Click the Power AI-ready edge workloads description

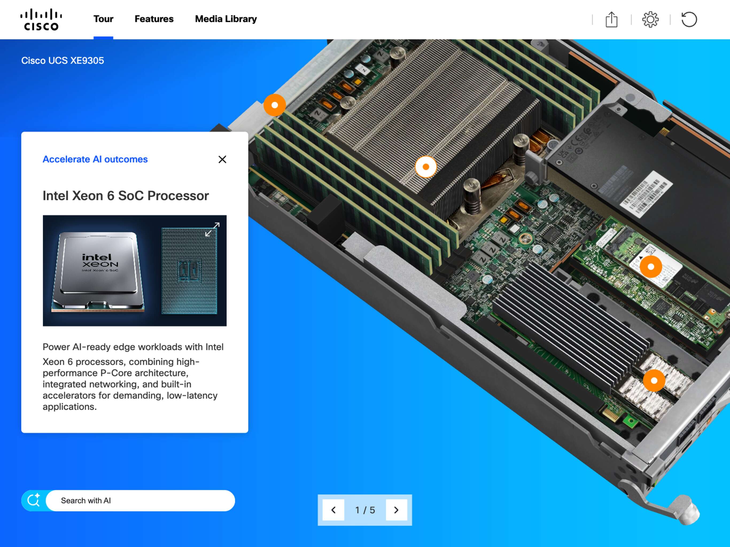(133, 376)
